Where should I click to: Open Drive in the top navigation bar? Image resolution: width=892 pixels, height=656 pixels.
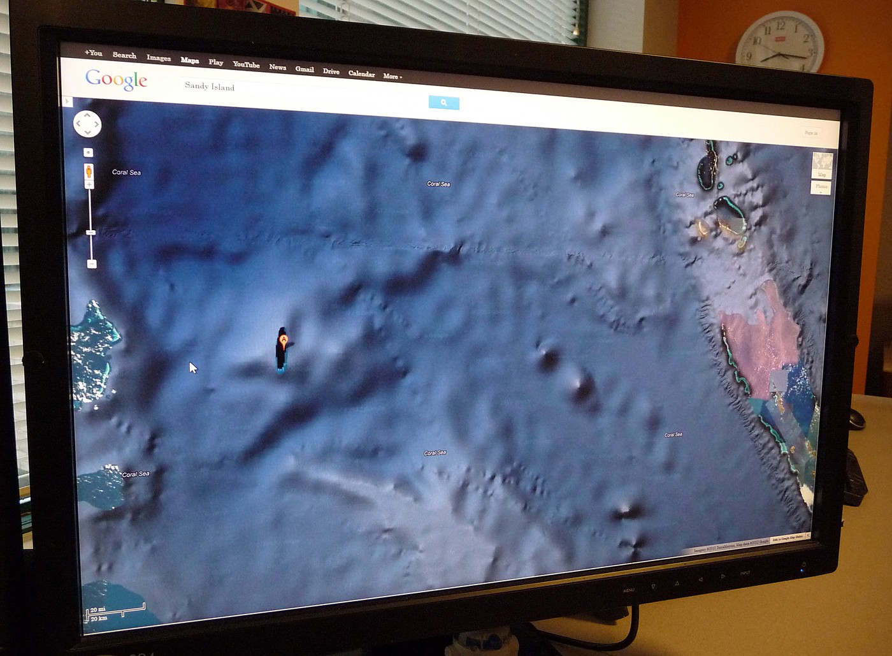click(331, 71)
